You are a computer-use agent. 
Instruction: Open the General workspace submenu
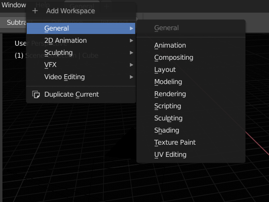point(81,28)
